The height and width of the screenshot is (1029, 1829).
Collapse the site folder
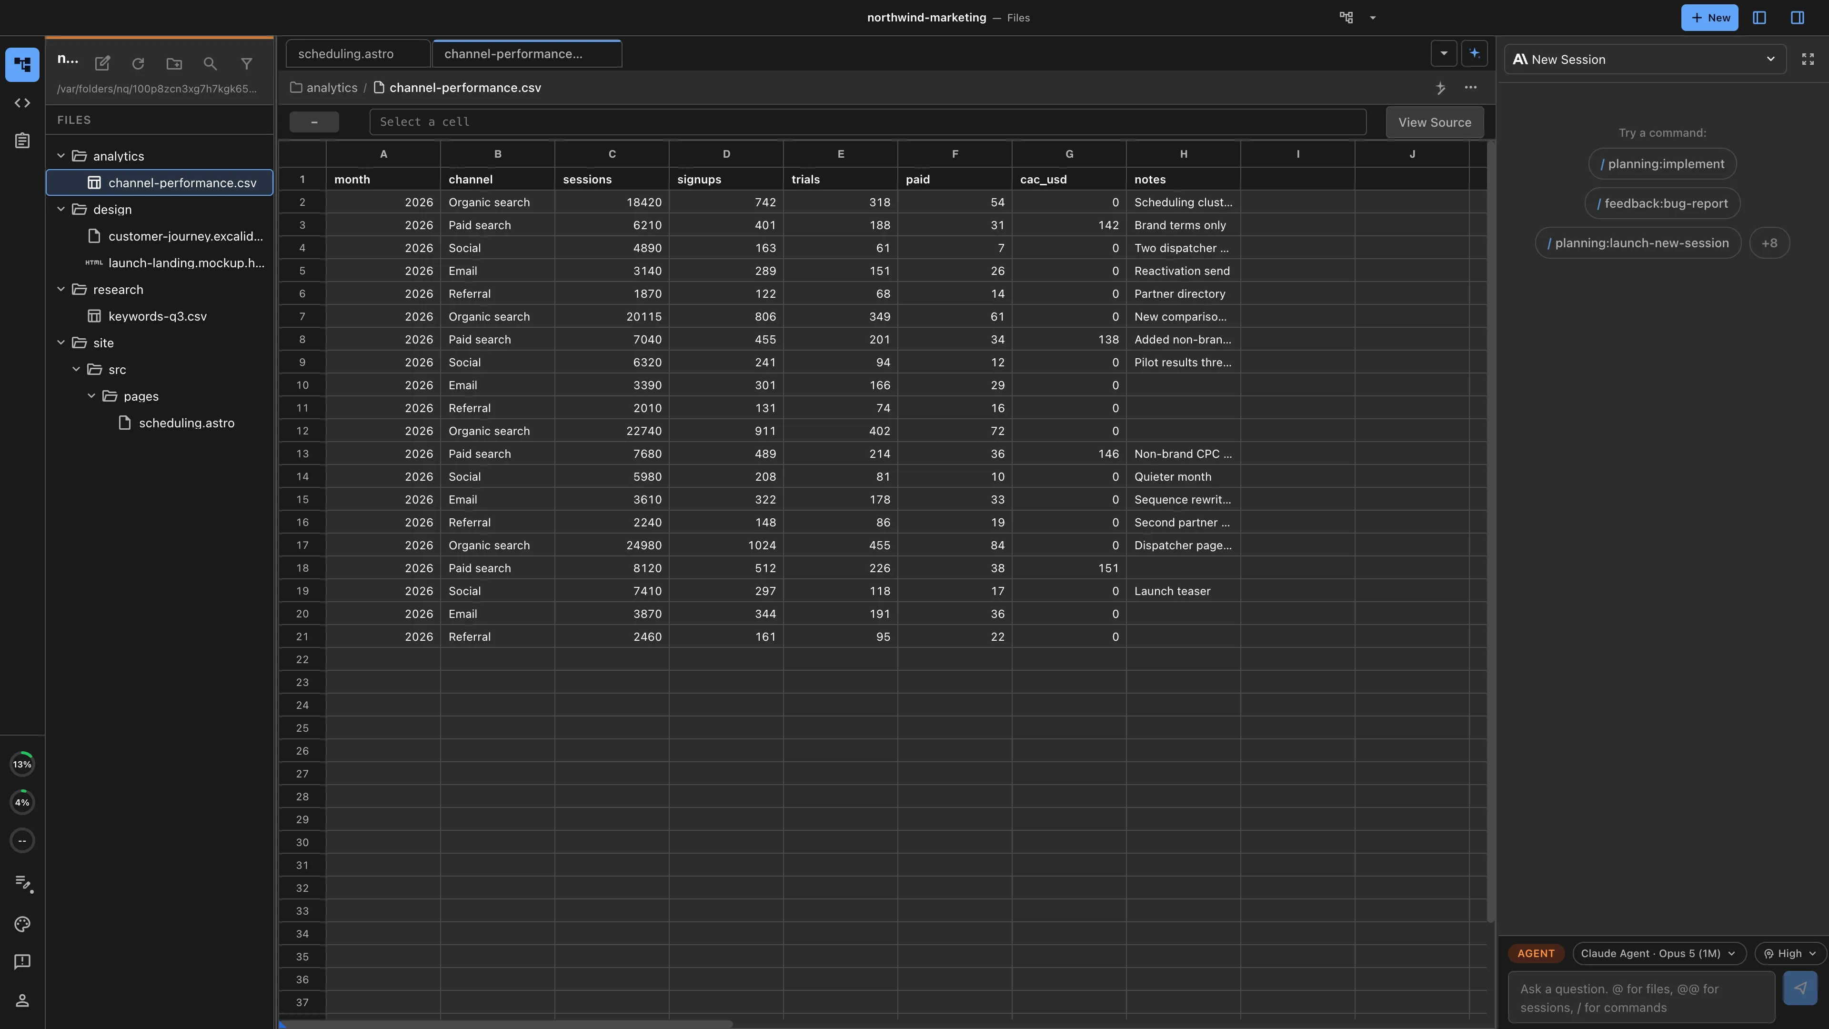pyautogui.click(x=61, y=343)
